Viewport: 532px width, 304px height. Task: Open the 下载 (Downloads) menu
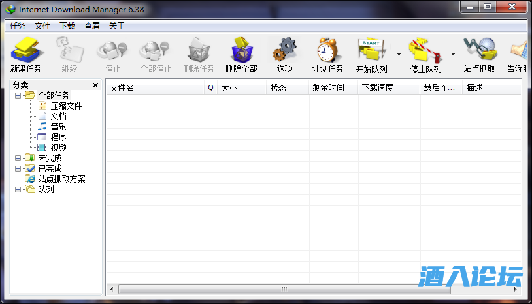click(67, 26)
